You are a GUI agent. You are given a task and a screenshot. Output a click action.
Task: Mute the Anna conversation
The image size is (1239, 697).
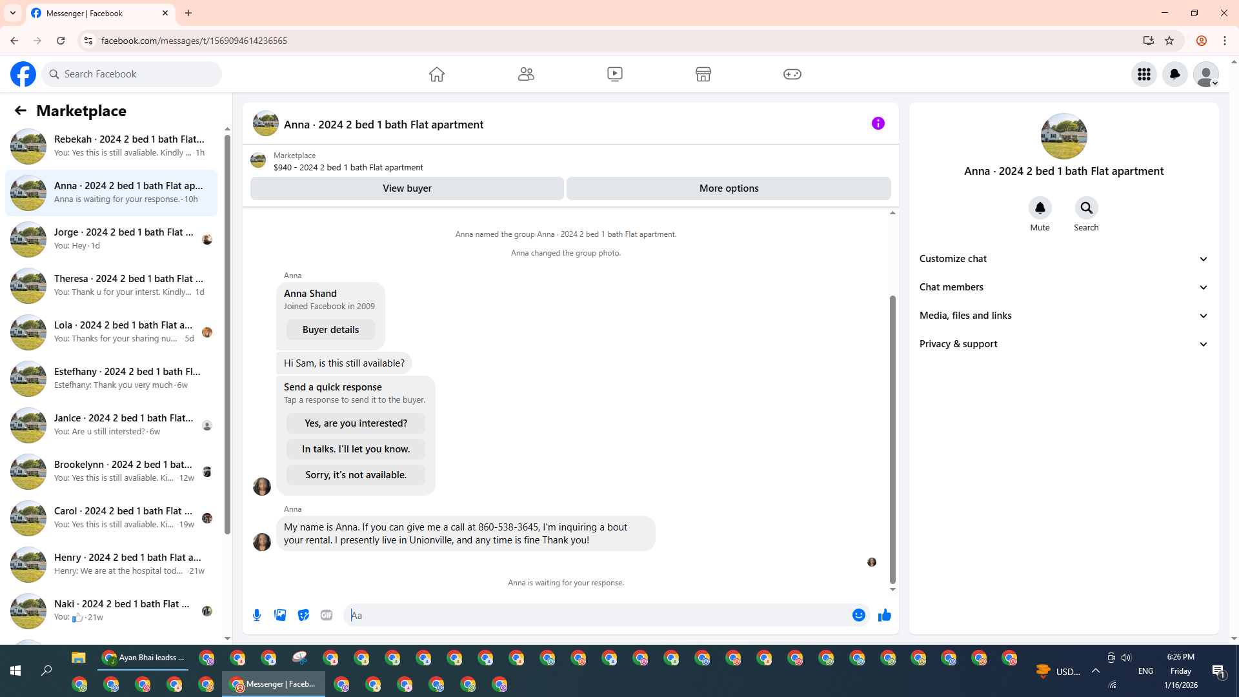[1040, 208]
